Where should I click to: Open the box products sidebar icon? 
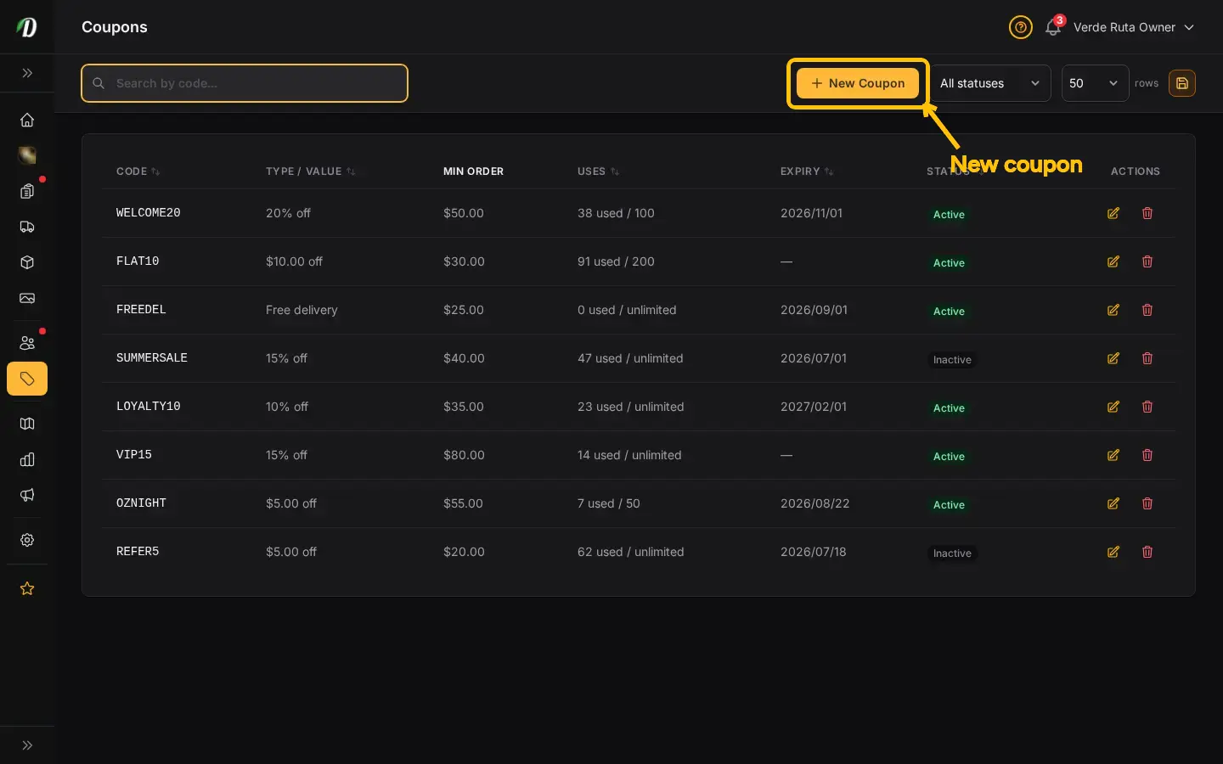pos(27,262)
